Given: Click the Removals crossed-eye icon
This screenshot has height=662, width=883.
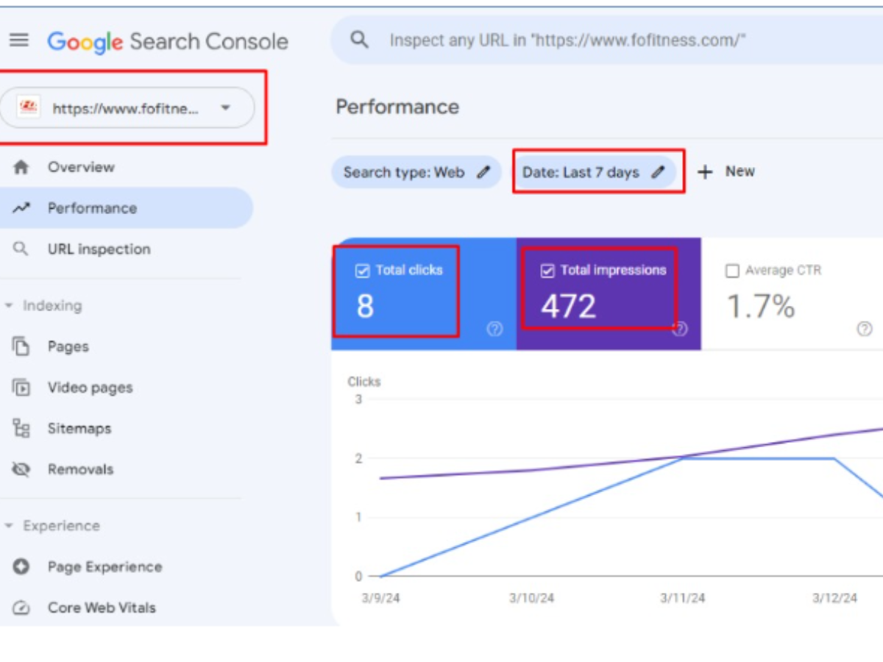Looking at the screenshot, I should point(21,469).
